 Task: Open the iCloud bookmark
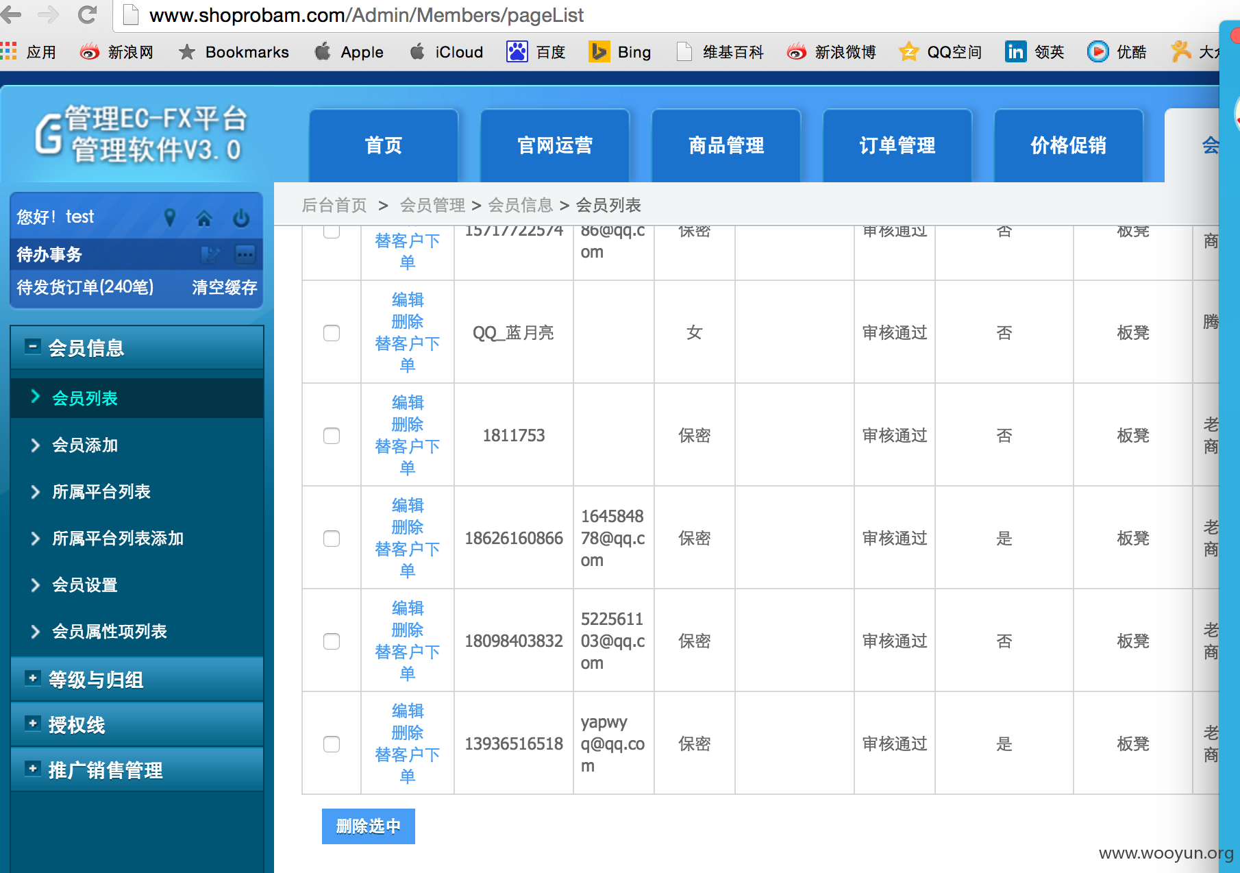click(x=447, y=52)
